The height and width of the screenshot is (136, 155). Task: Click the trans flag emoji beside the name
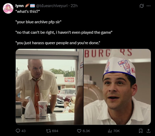click(32, 6)
